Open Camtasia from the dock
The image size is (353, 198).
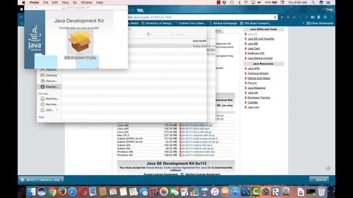coord(255,192)
